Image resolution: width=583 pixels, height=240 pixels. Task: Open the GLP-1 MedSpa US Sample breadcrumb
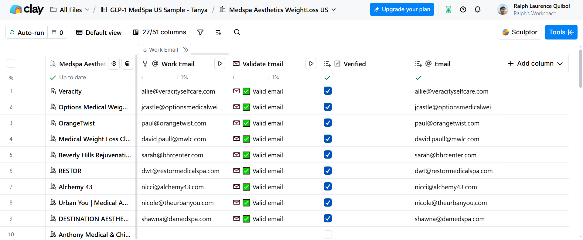tap(154, 10)
